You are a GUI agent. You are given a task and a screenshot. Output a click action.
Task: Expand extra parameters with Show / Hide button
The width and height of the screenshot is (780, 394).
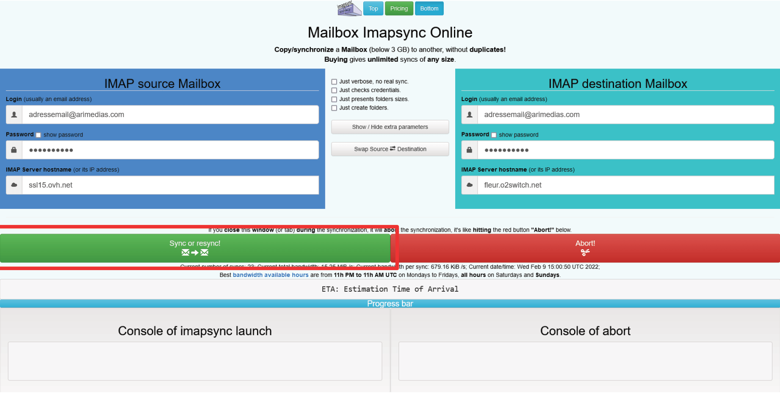[390, 127]
